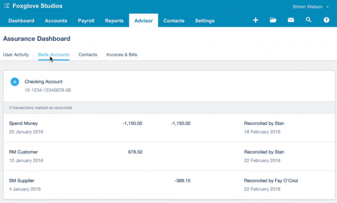This screenshot has height=203, width=337.
Task: Open the Settings menu
Action: coord(204,20)
